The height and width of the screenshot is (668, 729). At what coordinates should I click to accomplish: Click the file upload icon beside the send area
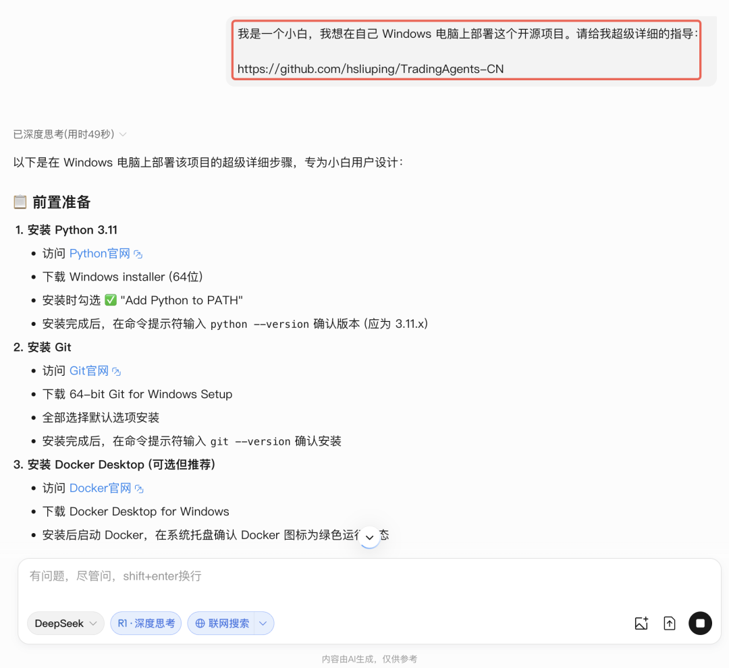click(x=669, y=623)
